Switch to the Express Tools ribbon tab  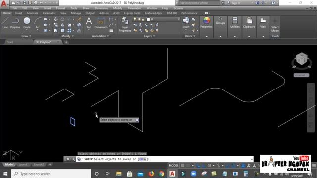tap(132, 13)
